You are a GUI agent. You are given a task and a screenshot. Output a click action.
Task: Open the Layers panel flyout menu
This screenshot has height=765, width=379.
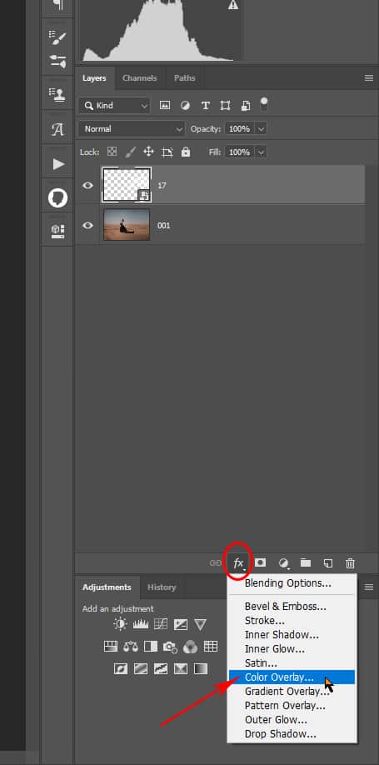click(x=369, y=78)
